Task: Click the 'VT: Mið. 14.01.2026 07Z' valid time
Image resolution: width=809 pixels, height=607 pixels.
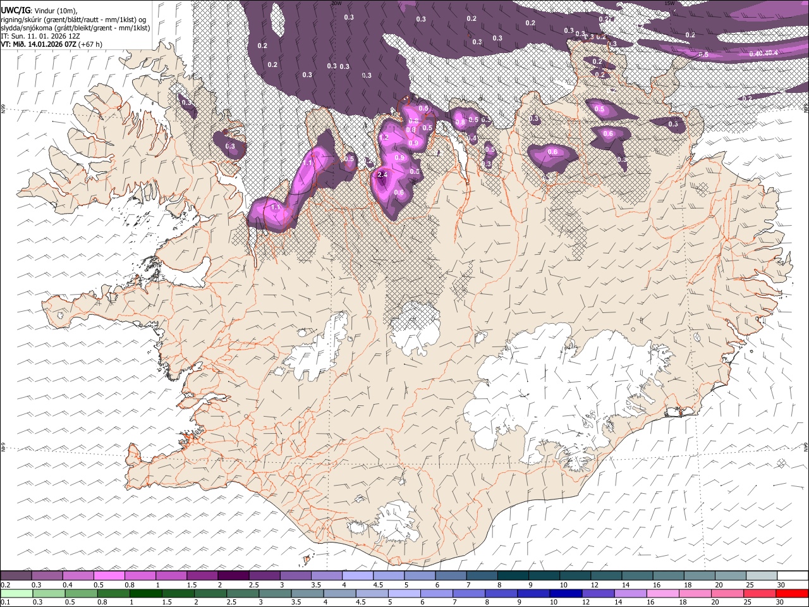Action: 39,44
